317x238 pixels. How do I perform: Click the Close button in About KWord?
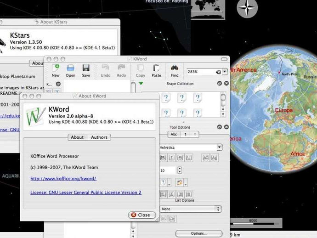point(142,215)
